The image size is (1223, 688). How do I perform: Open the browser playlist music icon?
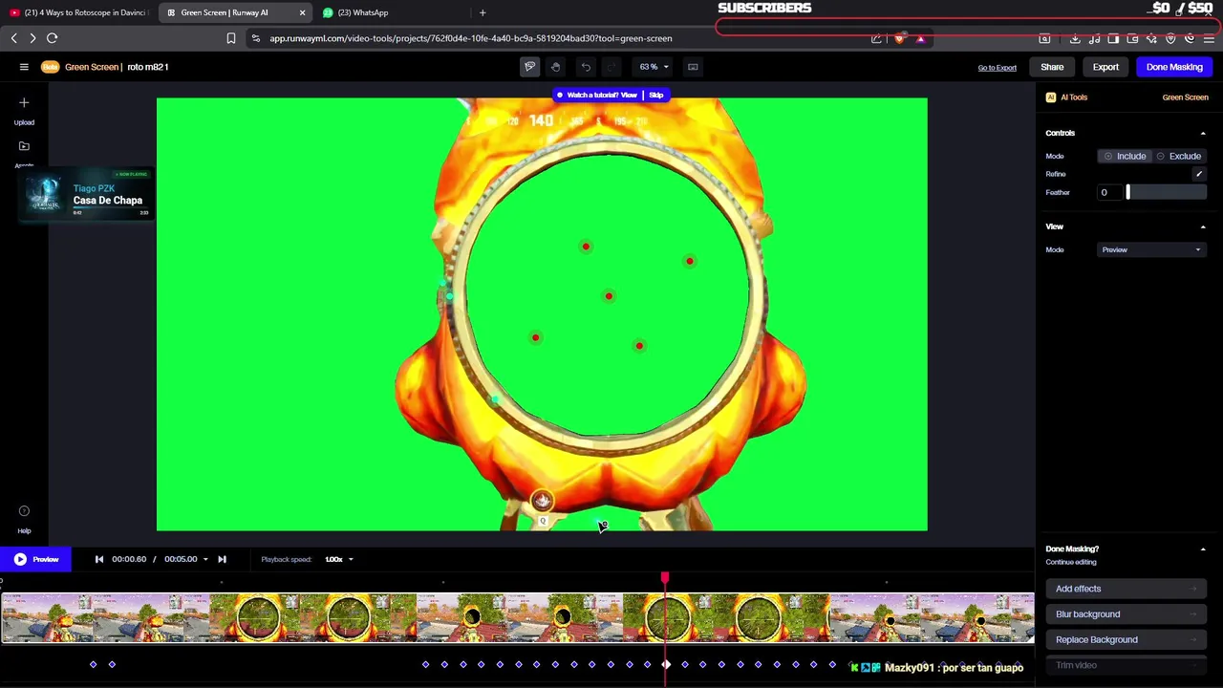pyautogui.click(x=1094, y=38)
